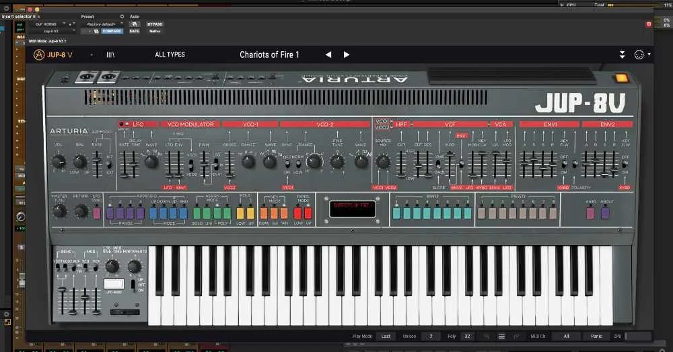Activate Hold LOW yellow button

click(x=240, y=213)
